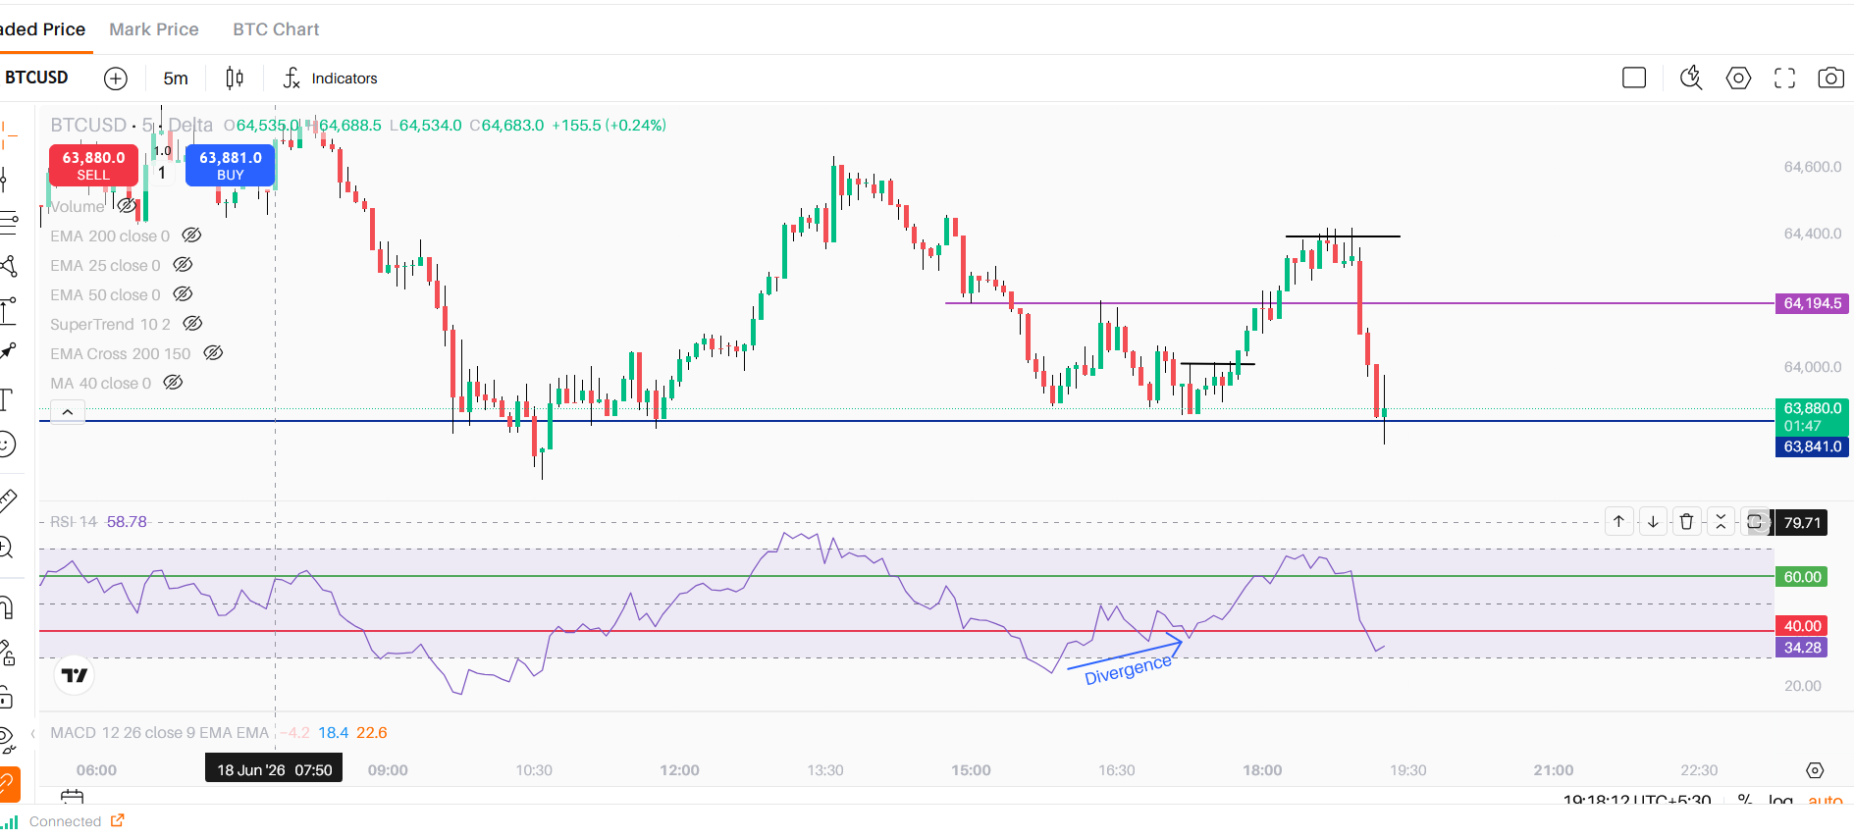
Task: Take a chart snapshot with camera icon
Action: 1830,79
